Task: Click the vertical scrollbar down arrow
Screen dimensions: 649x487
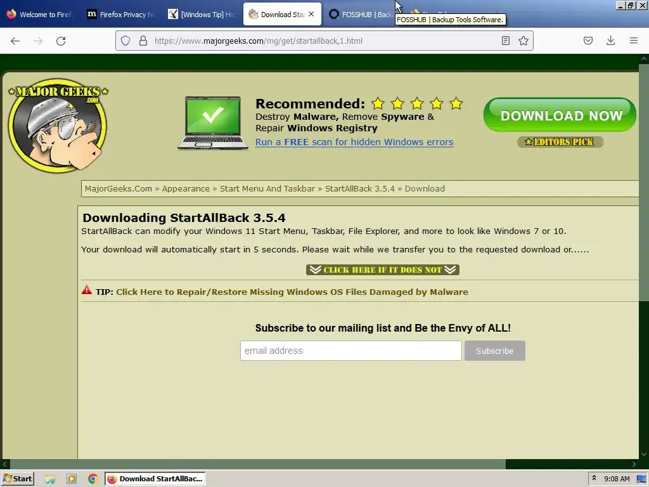Action: pyautogui.click(x=644, y=454)
